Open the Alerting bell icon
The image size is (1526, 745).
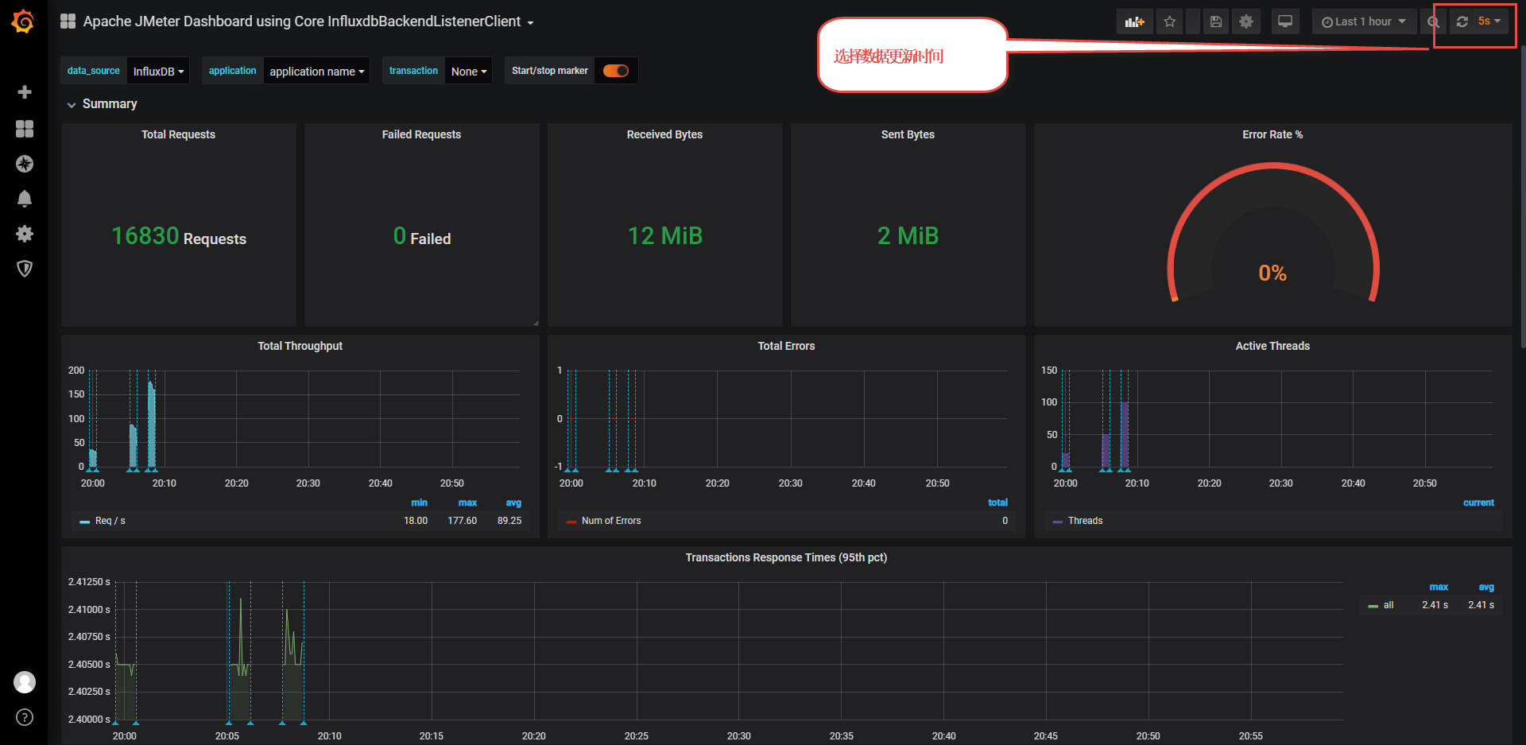25,199
